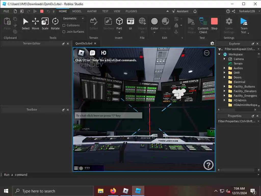Image resolution: width=261 pixels, height=196 pixels.
Task: Click the large help circle in viewport corner
Action: tap(208, 165)
